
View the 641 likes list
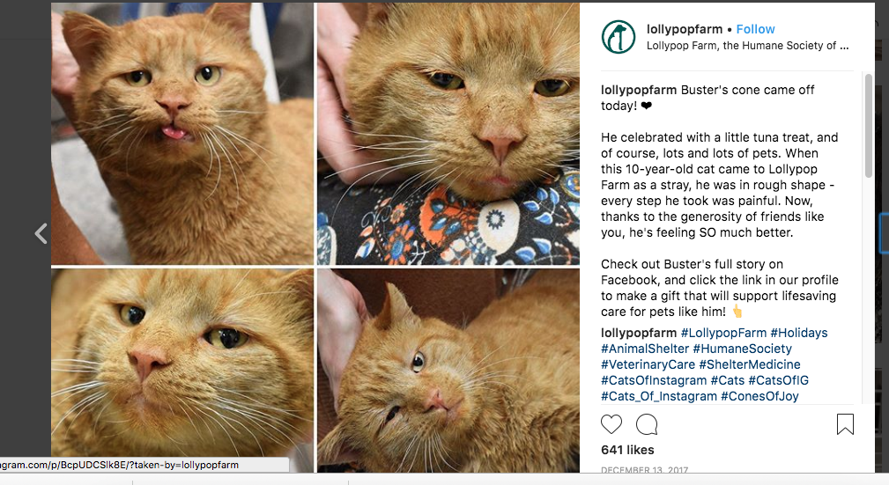coord(626,451)
